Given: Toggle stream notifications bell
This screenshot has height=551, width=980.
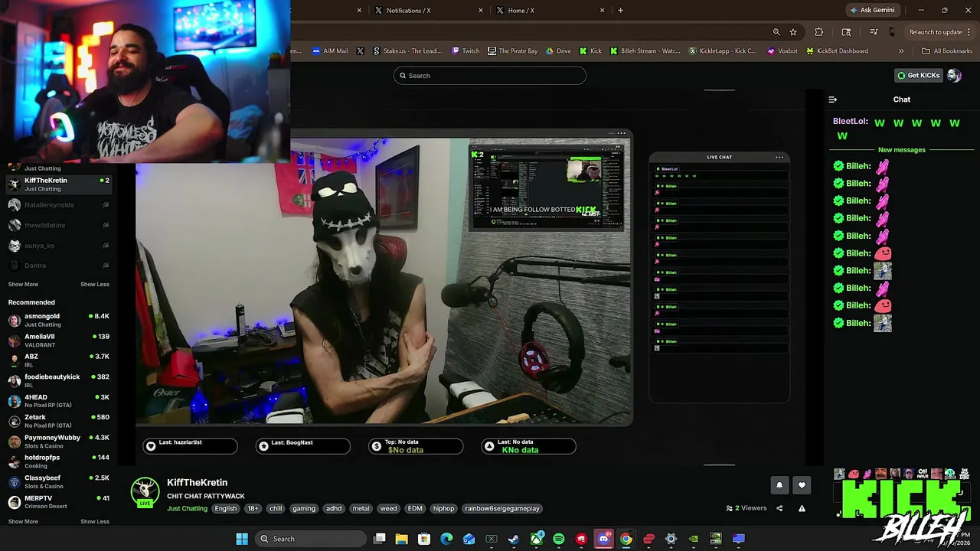Looking at the screenshot, I should click(779, 484).
